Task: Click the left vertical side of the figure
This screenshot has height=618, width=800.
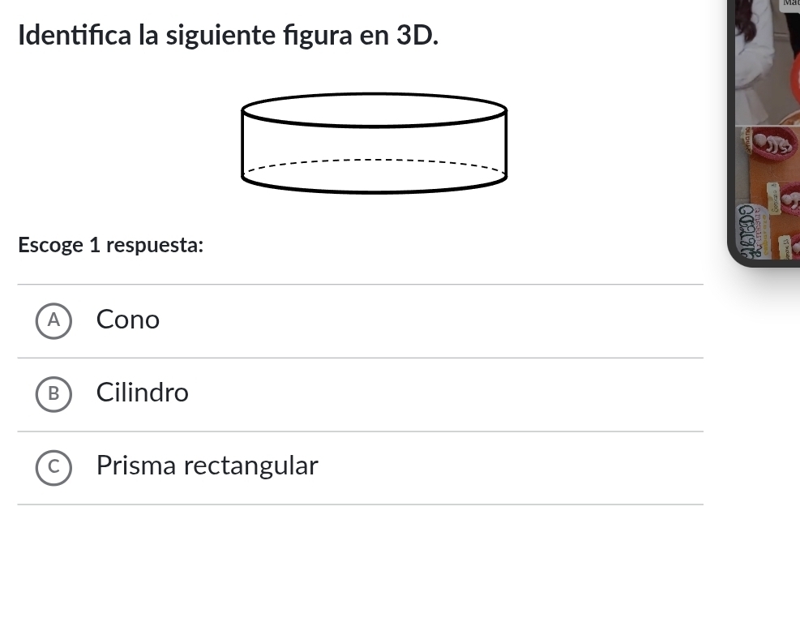Action: (242, 144)
